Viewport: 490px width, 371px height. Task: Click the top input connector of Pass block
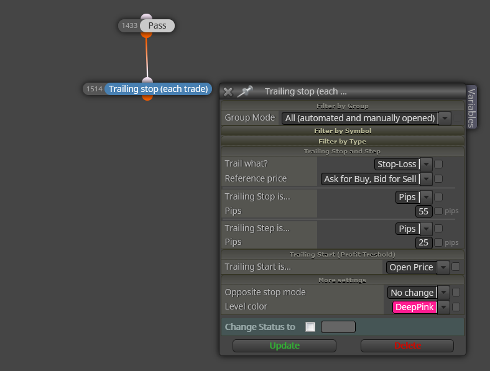click(x=146, y=17)
